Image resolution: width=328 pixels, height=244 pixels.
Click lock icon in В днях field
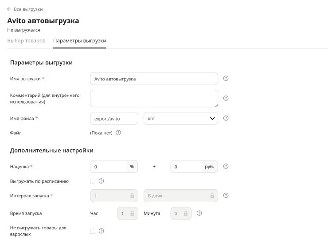(x=212, y=196)
